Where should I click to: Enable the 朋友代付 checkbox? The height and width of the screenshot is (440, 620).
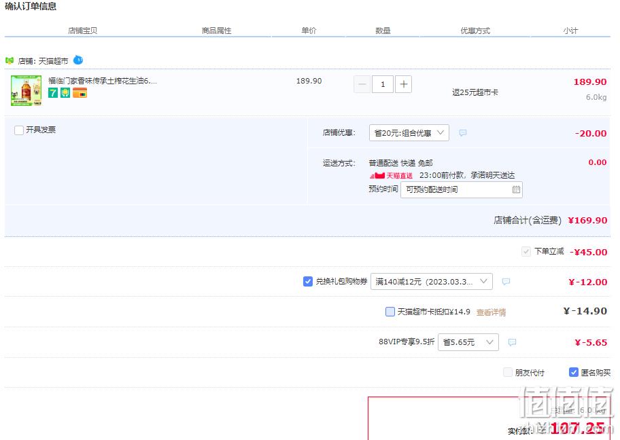pos(508,372)
